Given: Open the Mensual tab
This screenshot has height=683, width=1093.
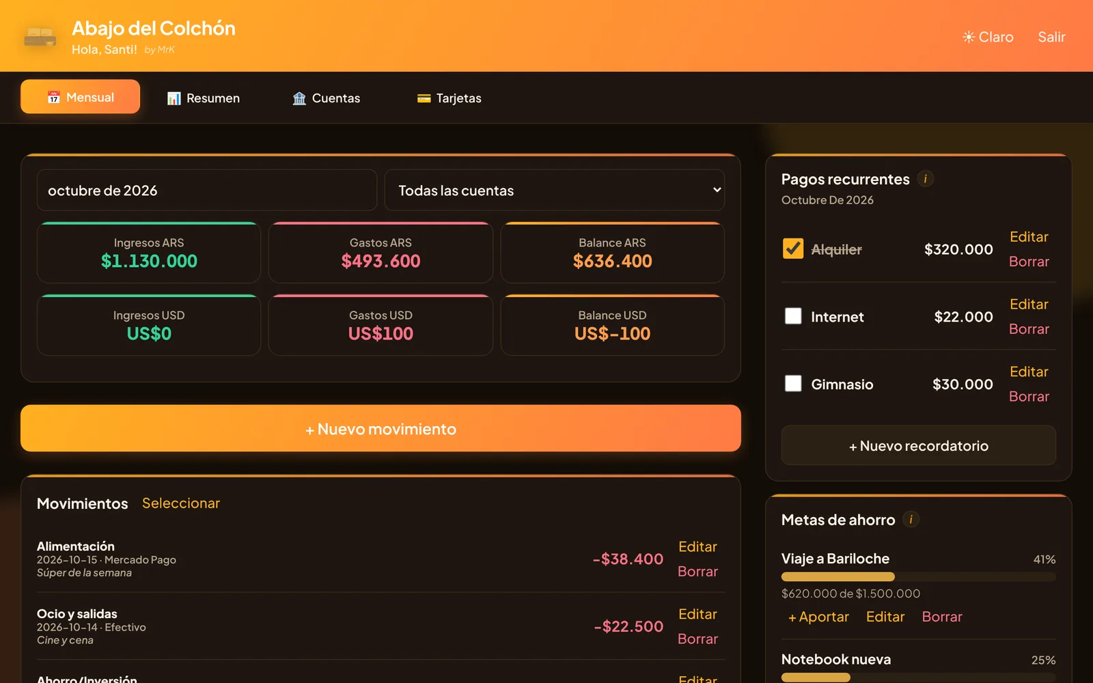Looking at the screenshot, I should click(81, 97).
